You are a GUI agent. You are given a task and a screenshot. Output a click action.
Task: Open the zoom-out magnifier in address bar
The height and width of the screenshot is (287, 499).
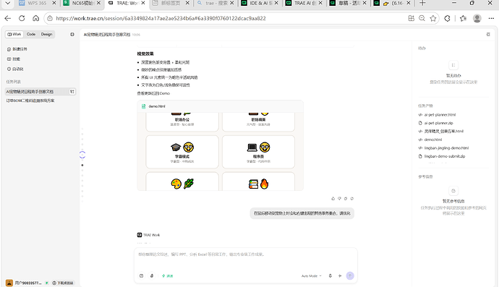tap(422, 19)
